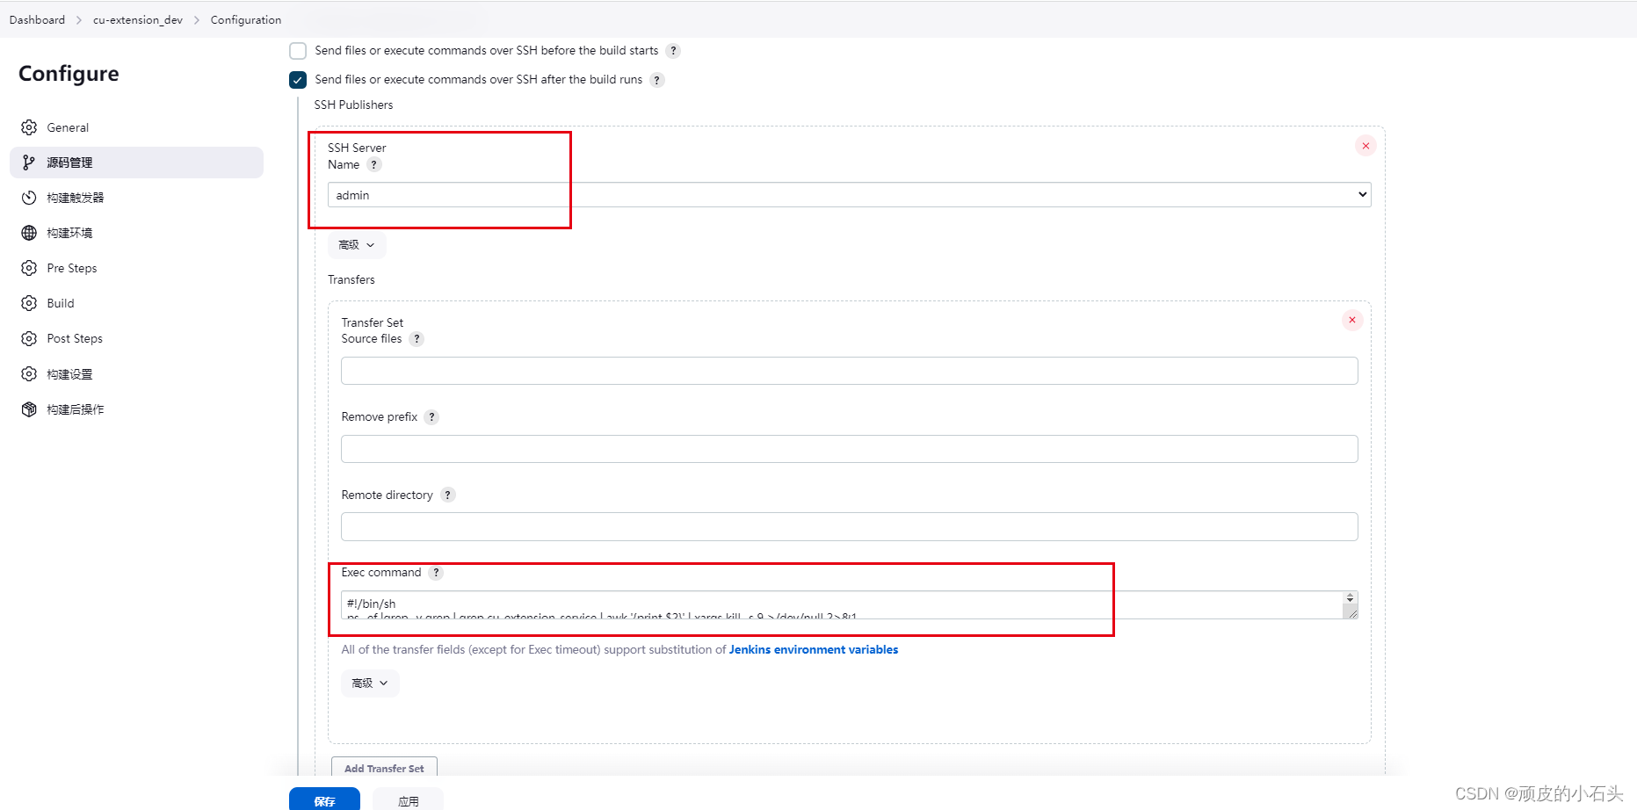Go to Post Steps section
Viewport: 1637px width, 810px height.
[136, 338]
